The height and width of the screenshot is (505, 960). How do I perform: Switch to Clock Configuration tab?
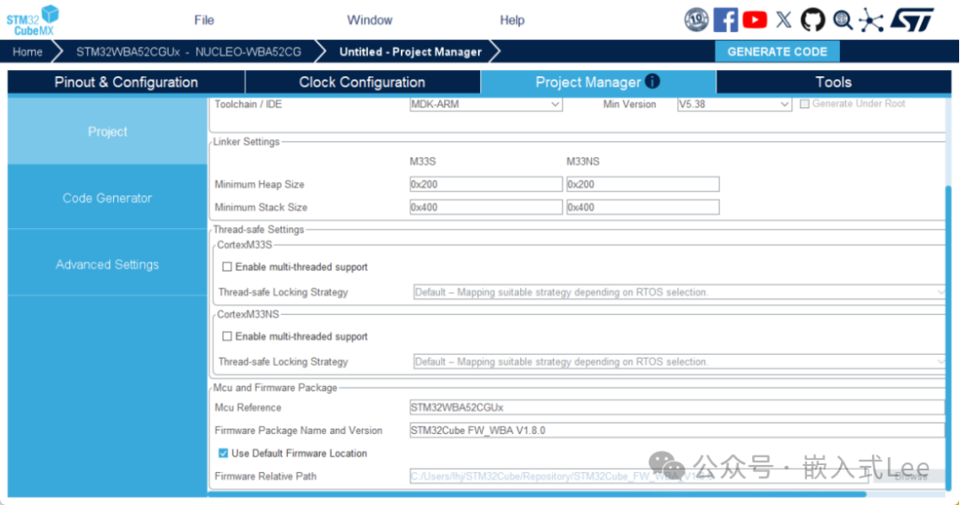coord(362,82)
